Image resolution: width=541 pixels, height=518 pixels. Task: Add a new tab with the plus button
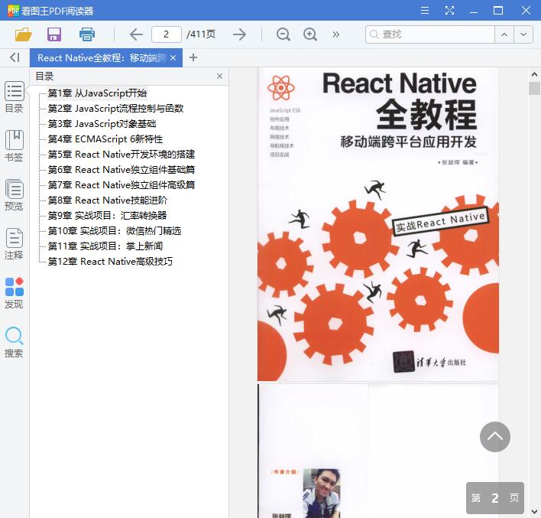point(193,57)
